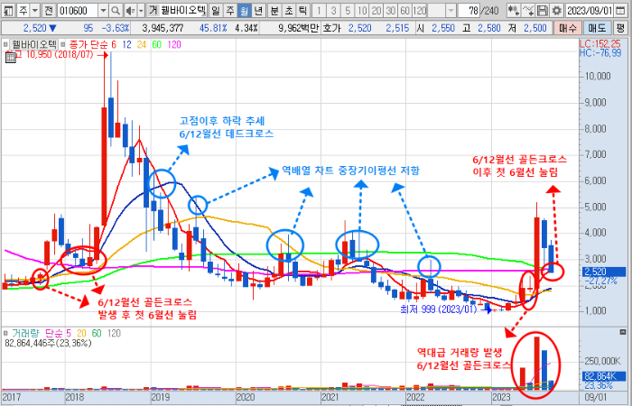This screenshot has height=406, width=632.
Task: Select the monthly 월 chart period
Action: coord(245,11)
